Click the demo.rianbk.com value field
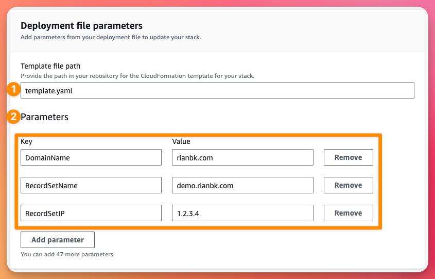Viewport: 435px width, 279px height. coord(242,185)
